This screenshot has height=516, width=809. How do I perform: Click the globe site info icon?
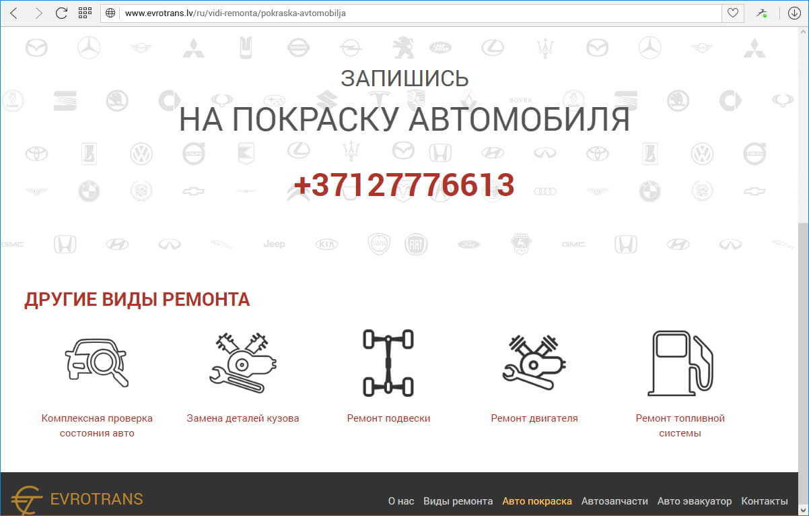point(111,13)
